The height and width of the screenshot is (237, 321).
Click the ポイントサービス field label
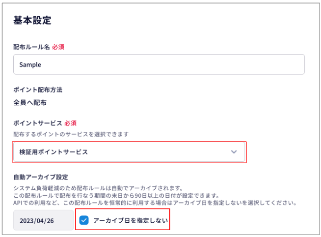[38, 123]
